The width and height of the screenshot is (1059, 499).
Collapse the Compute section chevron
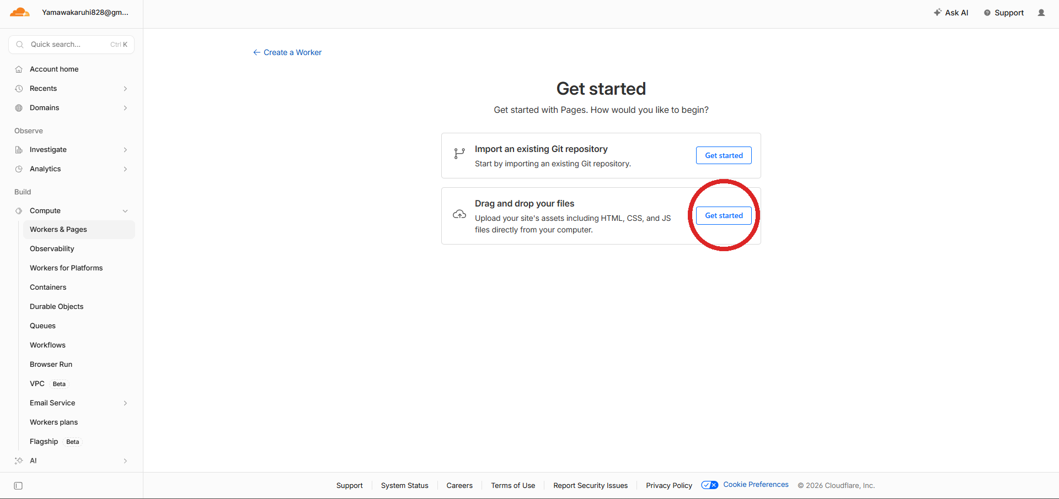[125, 211]
